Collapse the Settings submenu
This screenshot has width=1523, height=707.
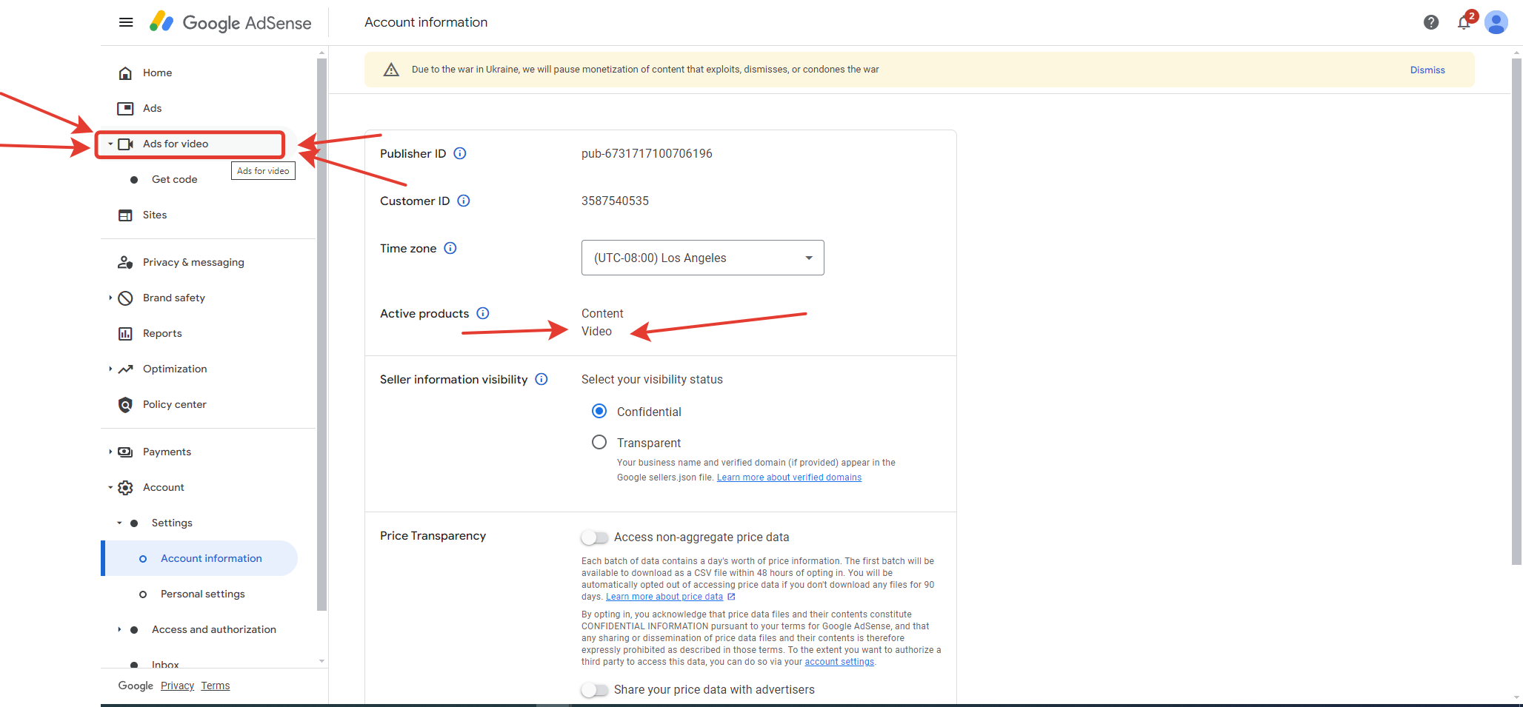(119, 523)
